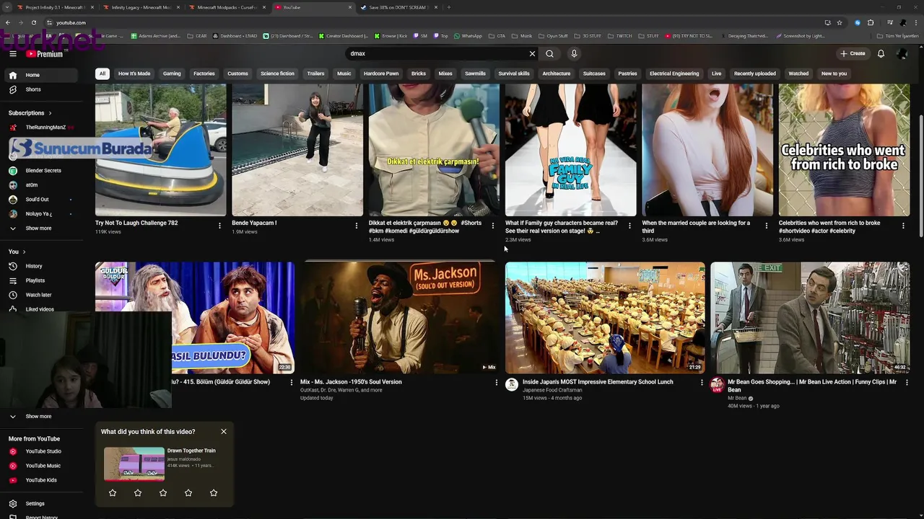
Task: Rate video five stars
Action: [214, 493]
